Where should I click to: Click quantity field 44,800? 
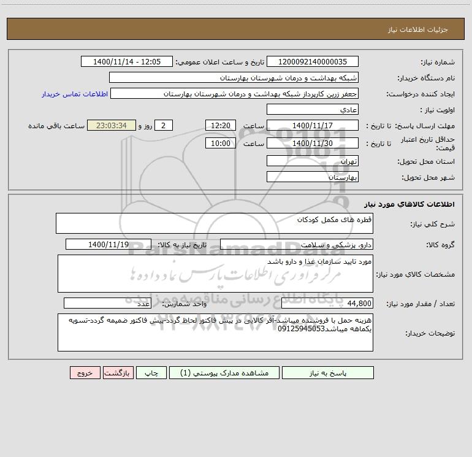pos(327,304)
